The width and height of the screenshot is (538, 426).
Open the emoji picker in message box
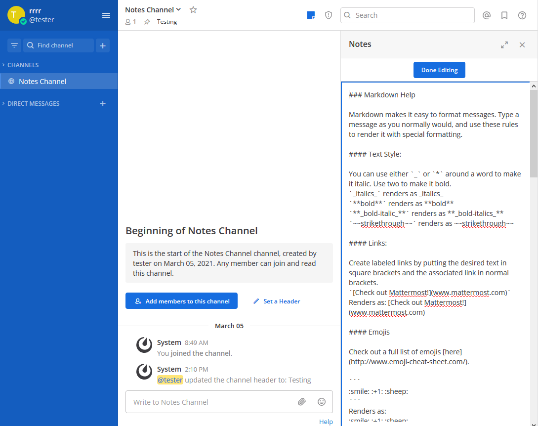coord(322,402)
